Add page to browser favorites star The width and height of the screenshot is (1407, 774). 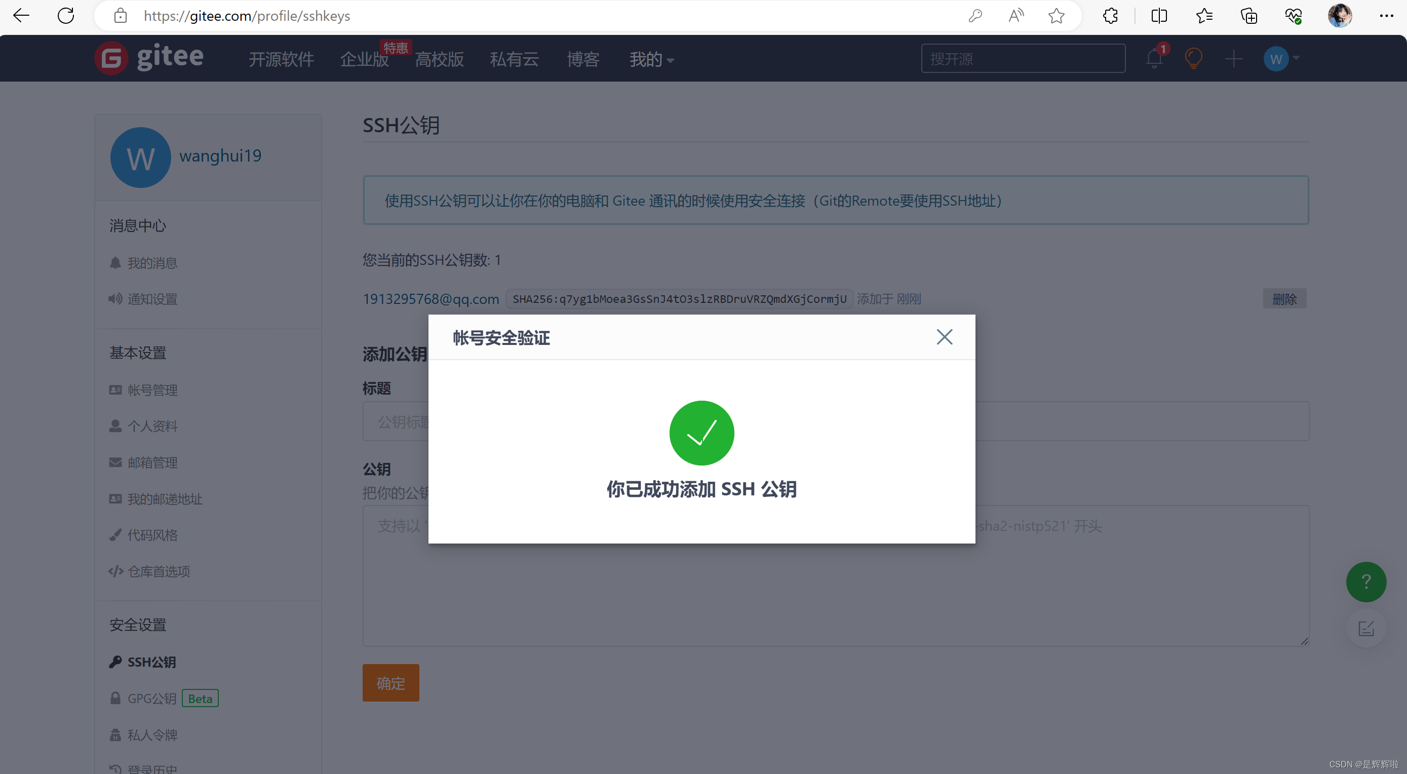1056,16
